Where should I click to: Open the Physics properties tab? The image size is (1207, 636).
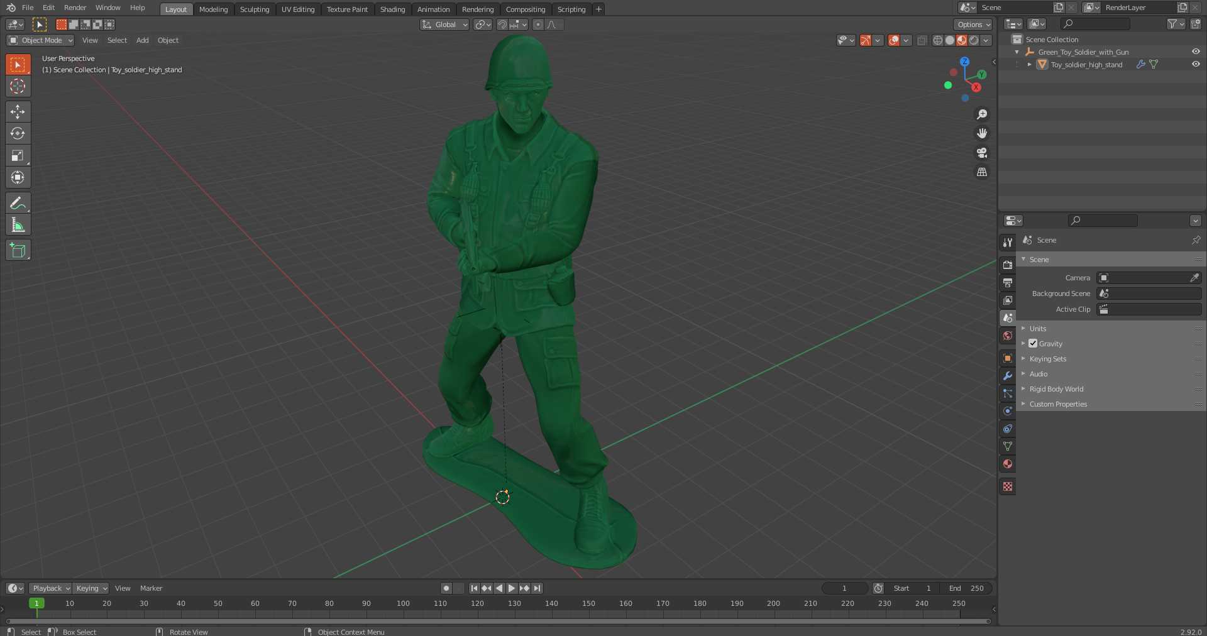1008,411
